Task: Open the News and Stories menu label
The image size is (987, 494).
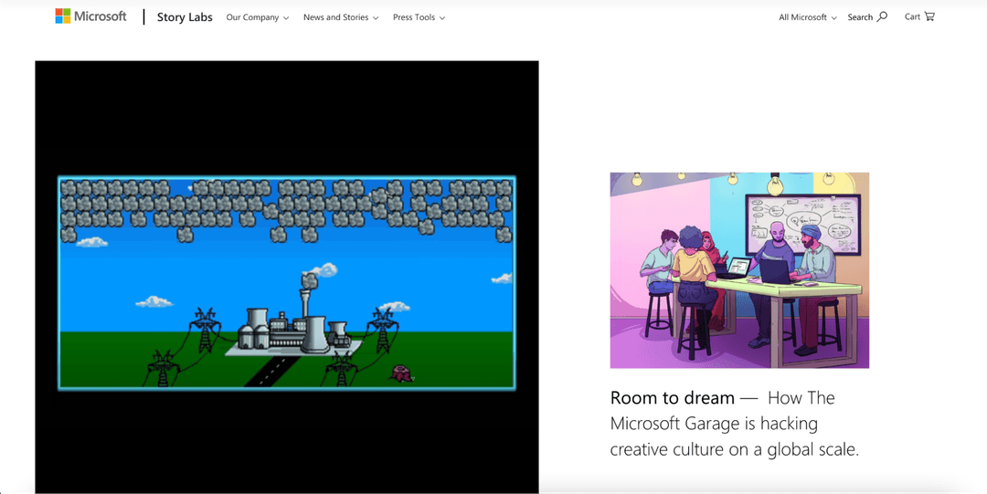Action: (335, 17)
